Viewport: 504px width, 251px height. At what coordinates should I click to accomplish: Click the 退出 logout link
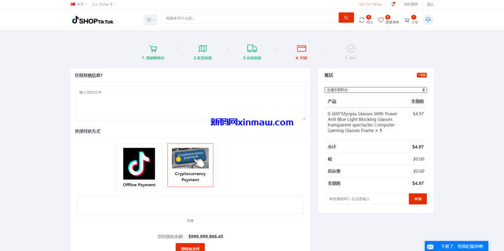430,4
